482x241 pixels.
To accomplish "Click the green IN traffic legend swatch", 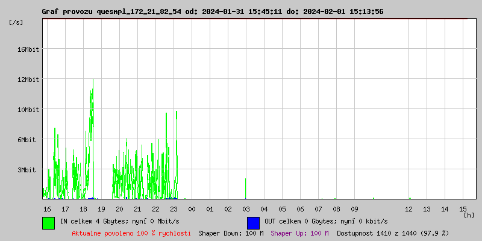I will 48,222.
